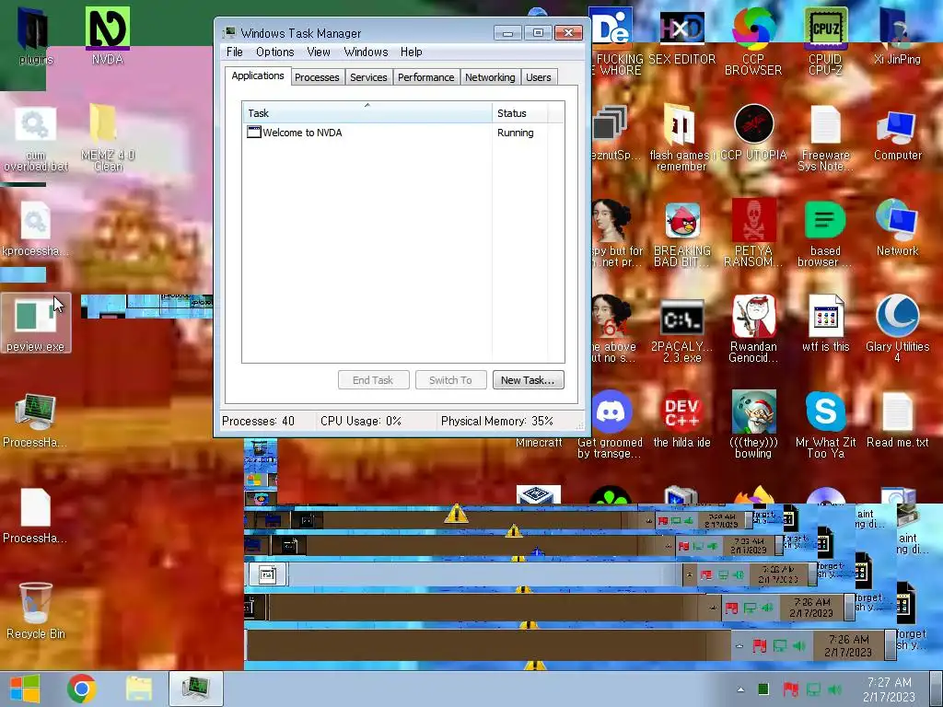The height and width of the screenshot is (707, 943).
Task: Open the MEMZ 4.0 Clean folder
Action: click(108, 138)
